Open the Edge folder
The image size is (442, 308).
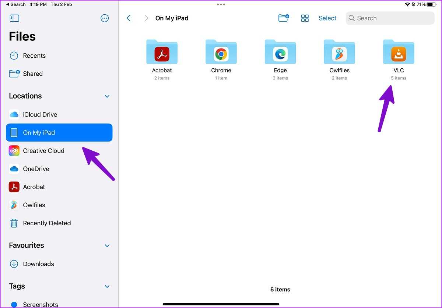(280, 53)
